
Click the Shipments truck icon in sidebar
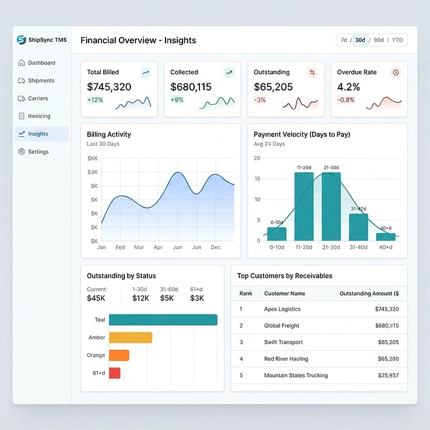click(x=21, y=81)
